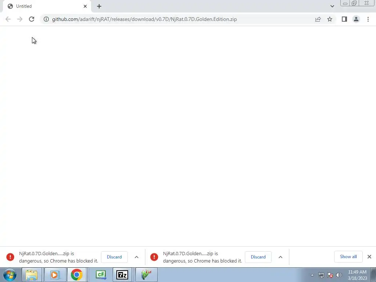Open the C# application in taskbar
The height and width of the screenshot is (282, 376).
pos(101,275)
